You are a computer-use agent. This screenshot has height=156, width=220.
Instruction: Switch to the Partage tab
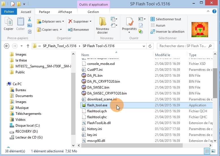[44, 12]
